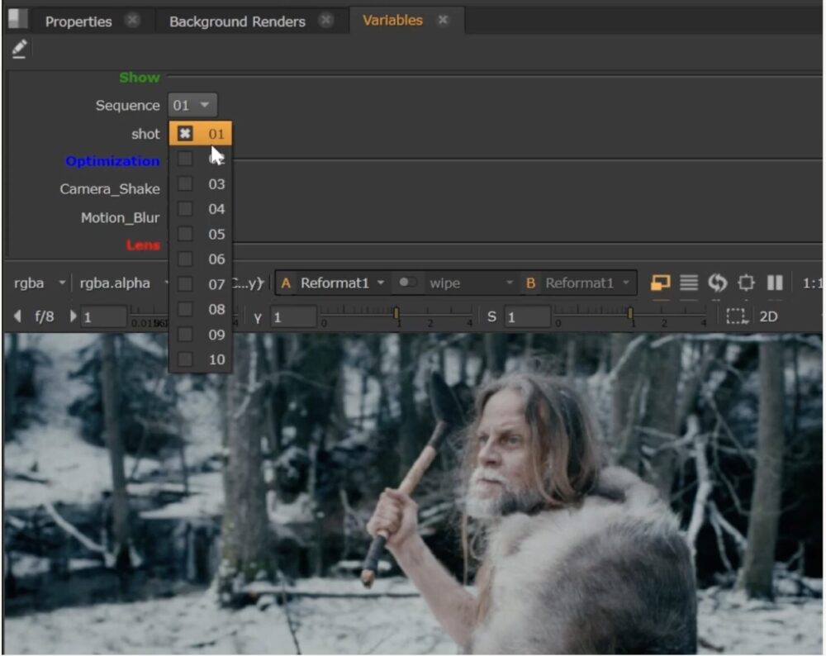Open the wipe mode dropdown

(470, 283)
